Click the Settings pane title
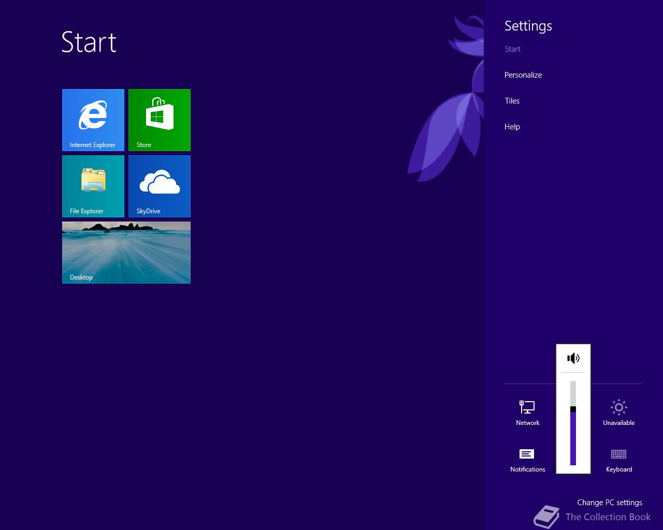The width and height of the screenshot is (663, 530). 528,26
